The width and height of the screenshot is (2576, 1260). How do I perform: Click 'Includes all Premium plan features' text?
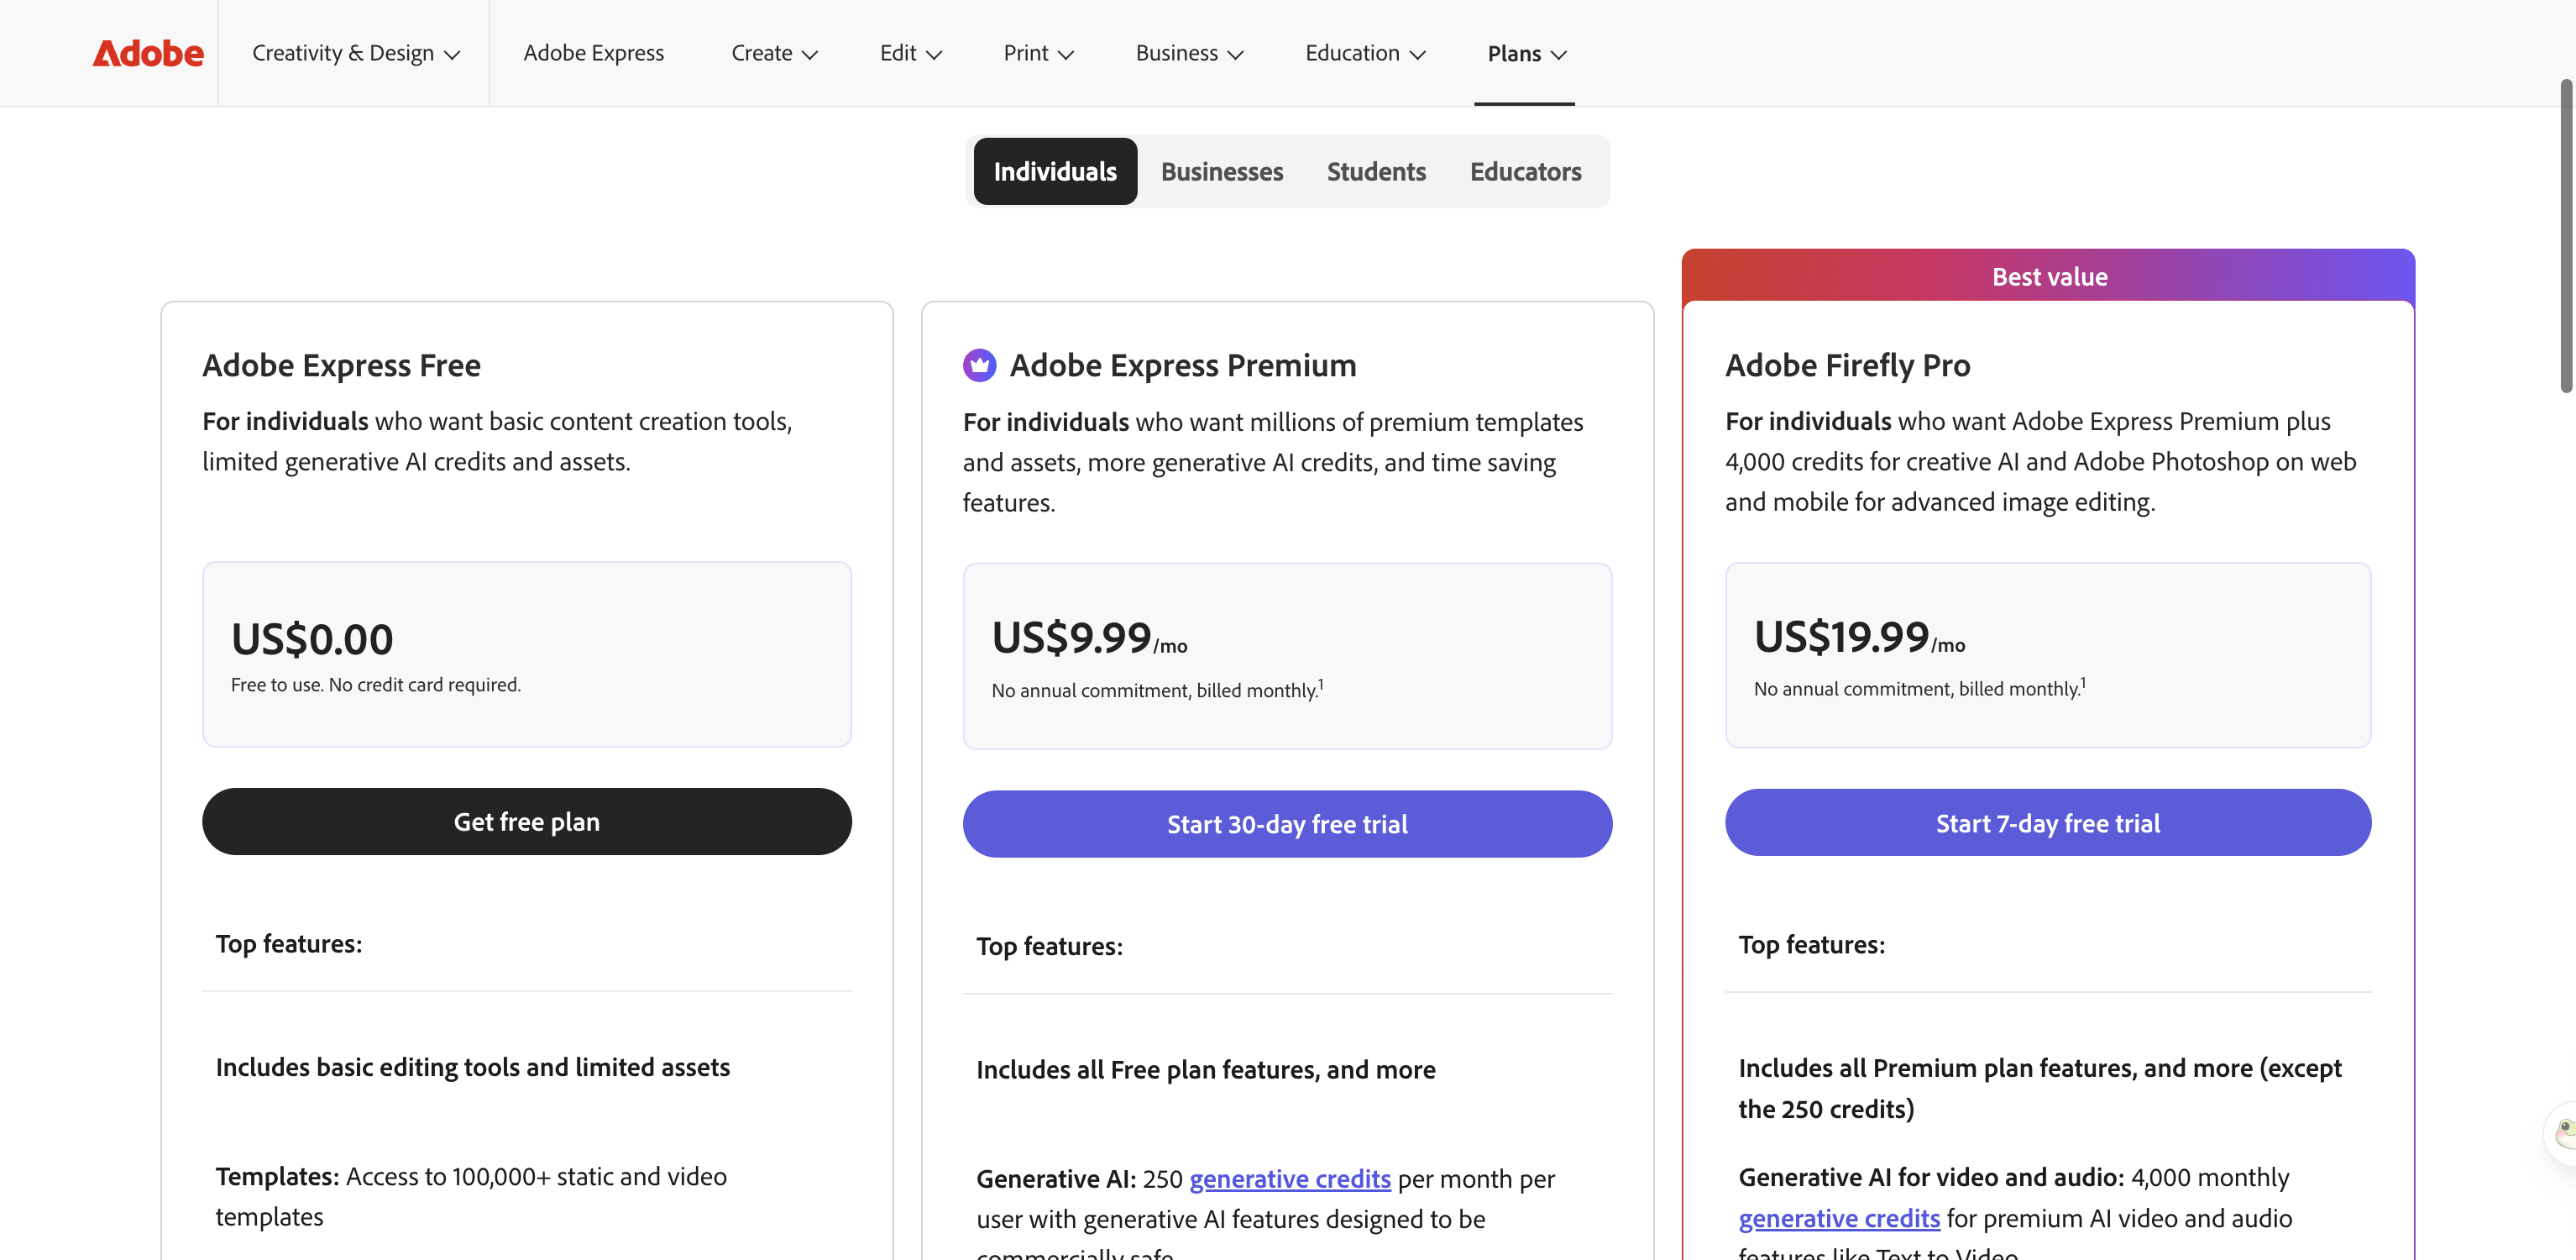point(2039,1089)
